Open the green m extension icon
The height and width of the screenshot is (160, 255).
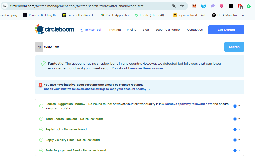tap(249, 6)
